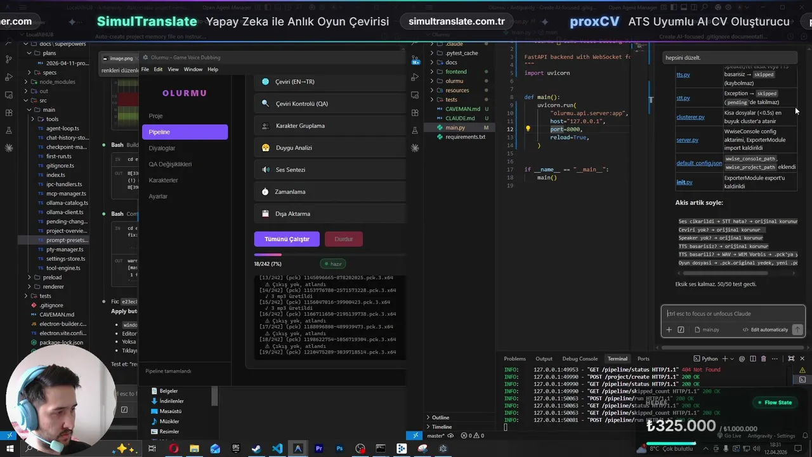Open Go Live in the status bar
The height and width of the screenshot is (457, 812).
click(x=730, y=436)
